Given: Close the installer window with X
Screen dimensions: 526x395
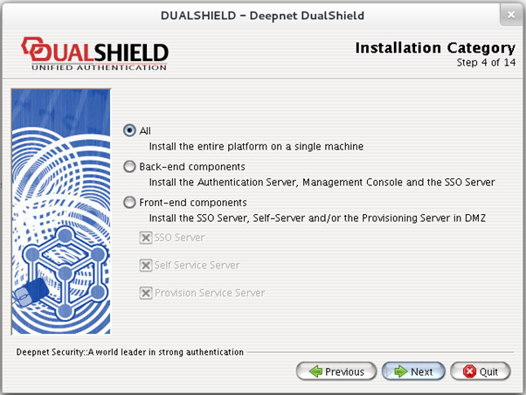Looking at the screenshot, I should pyautogui.click(x=511, y=15).
